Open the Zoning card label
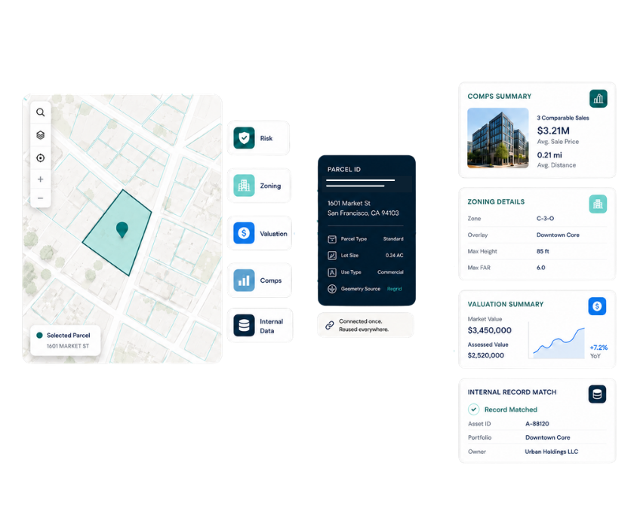Viewport: 637px width, 509px height. [270, 186]
